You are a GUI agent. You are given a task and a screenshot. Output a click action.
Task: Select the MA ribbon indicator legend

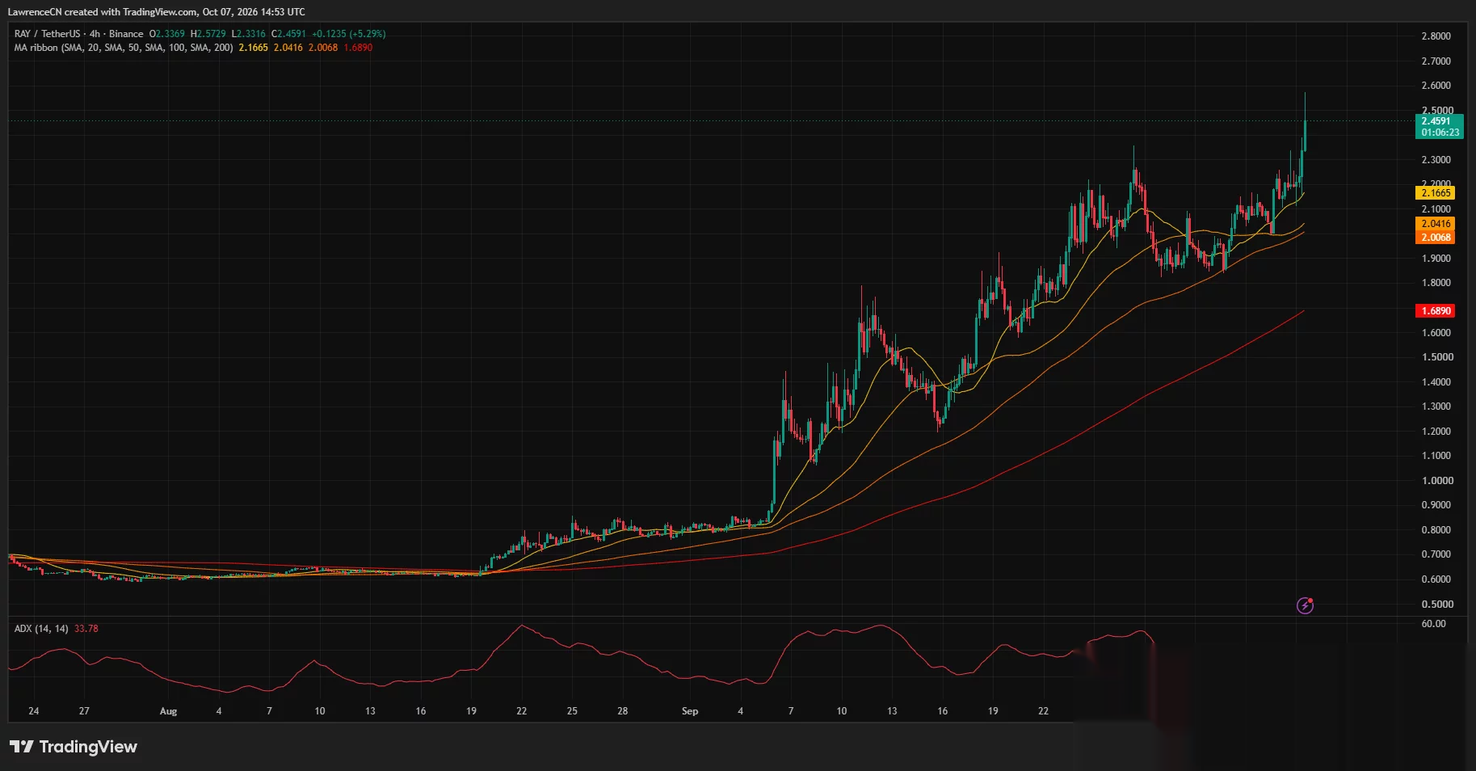(124, 48)
